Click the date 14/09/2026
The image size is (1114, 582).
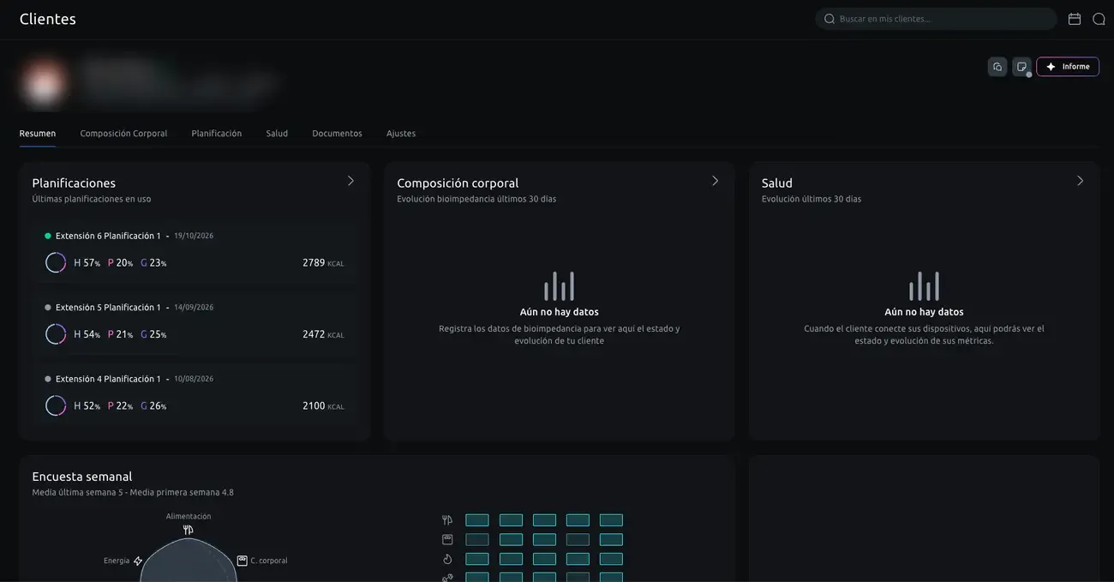(x=194, y=307)
